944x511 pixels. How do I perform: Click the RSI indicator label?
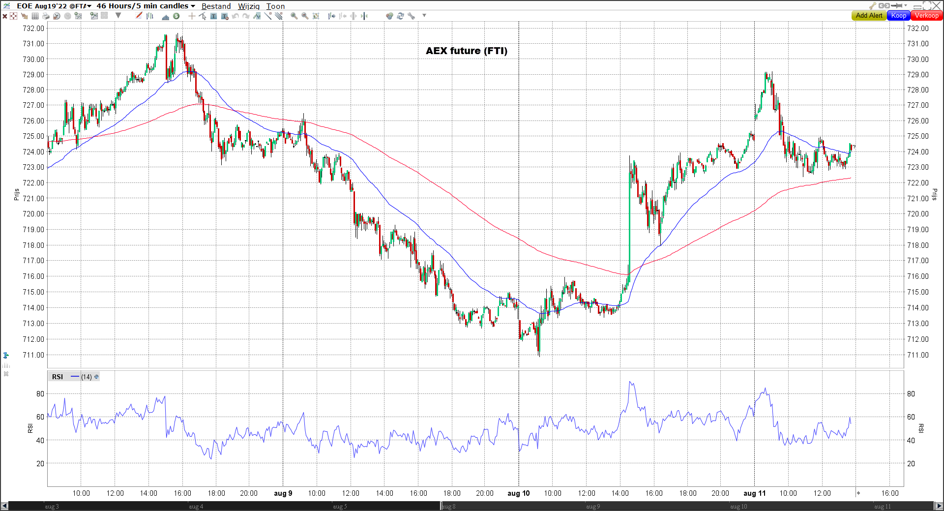pos(58,377)
